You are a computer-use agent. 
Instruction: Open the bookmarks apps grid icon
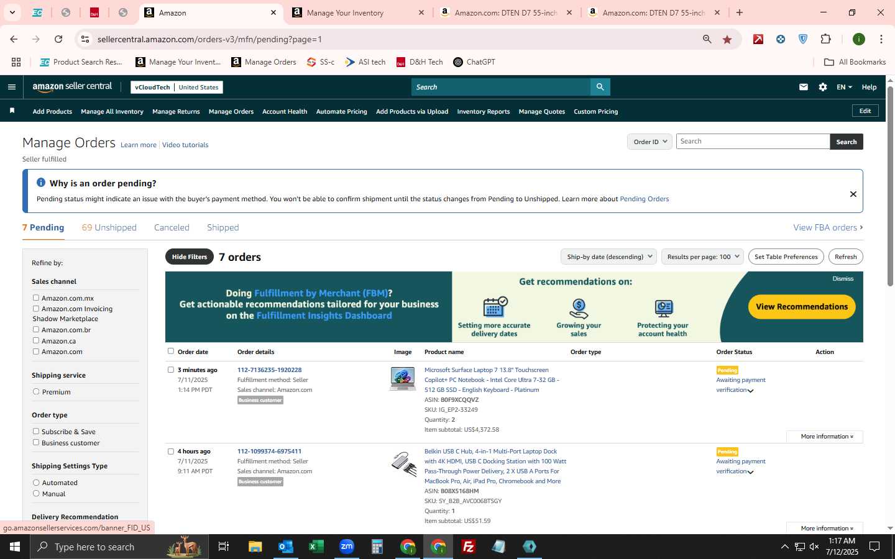16,62
